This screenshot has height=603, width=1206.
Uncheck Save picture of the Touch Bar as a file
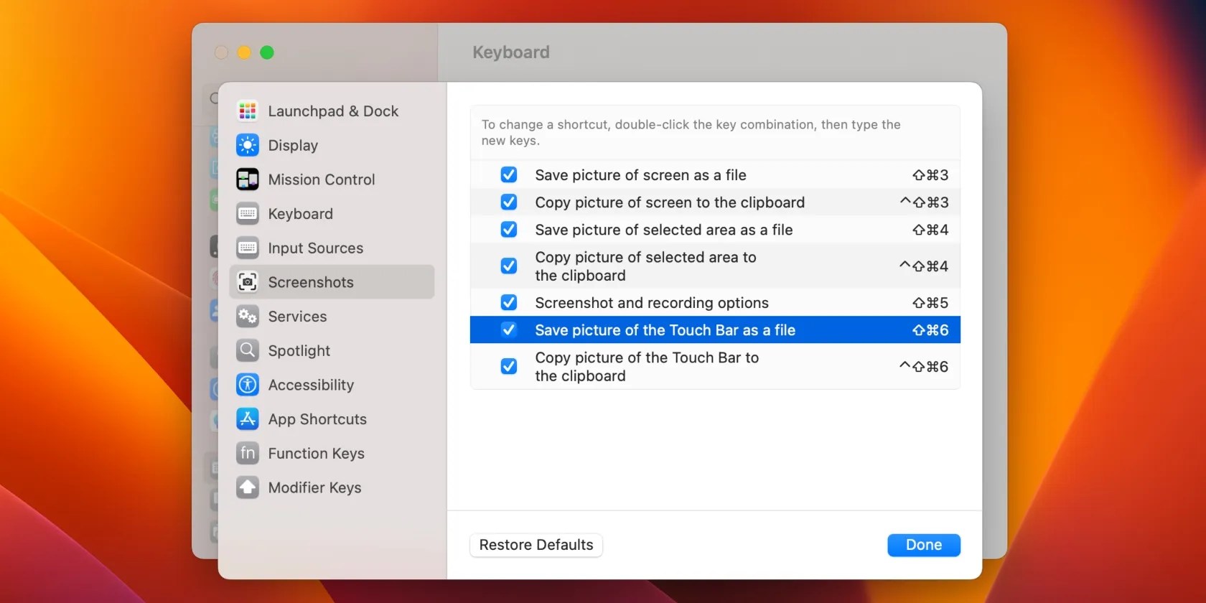coord(509,329)
